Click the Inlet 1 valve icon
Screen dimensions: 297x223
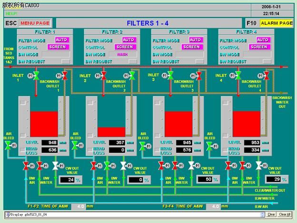pyautogui.click(x=36, y=76)
